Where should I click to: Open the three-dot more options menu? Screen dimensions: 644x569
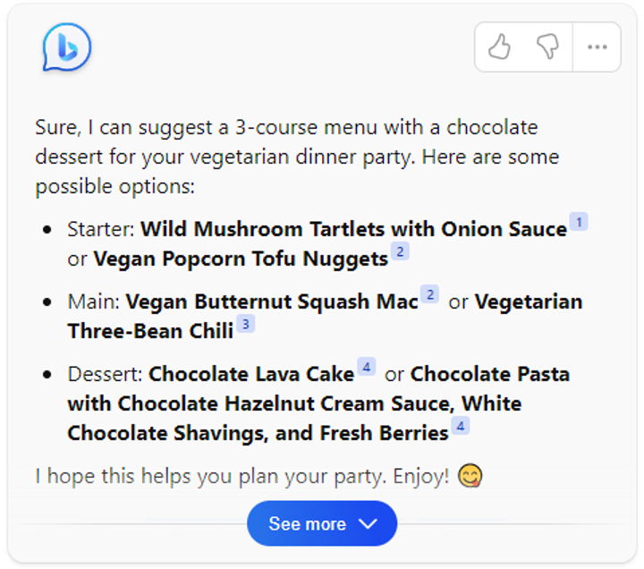tap(597, 47)
